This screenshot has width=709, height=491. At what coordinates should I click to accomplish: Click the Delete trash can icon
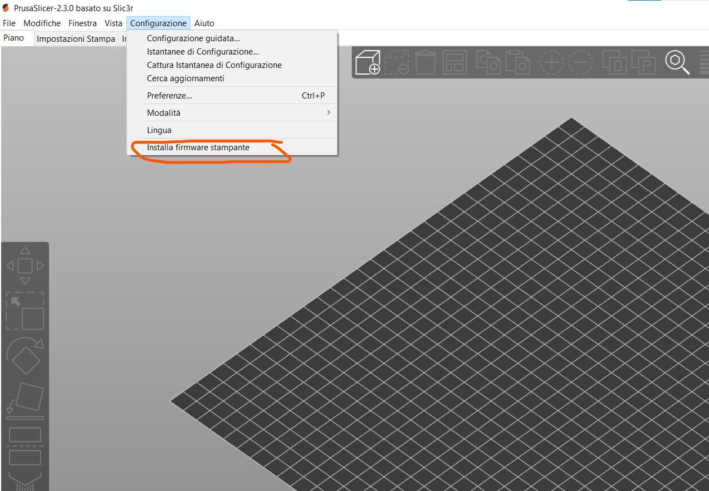tap(426, 62)
